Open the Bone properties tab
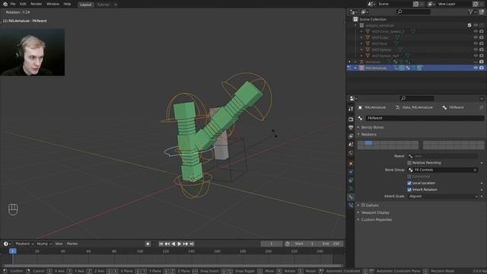487x274 pixels. coord(351,197)
